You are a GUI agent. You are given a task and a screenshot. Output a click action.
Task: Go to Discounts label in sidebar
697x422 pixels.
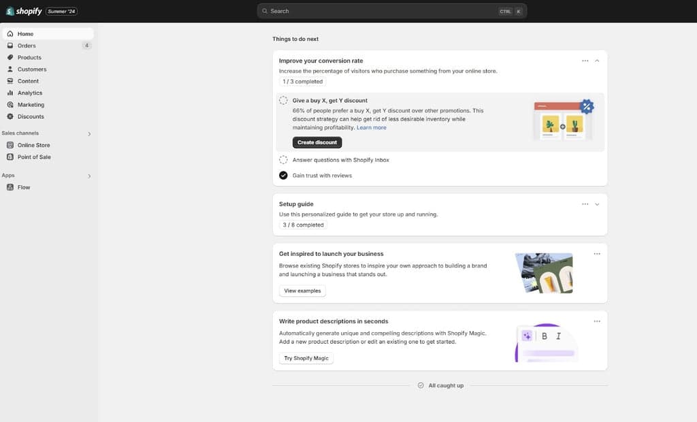[31, 116]
